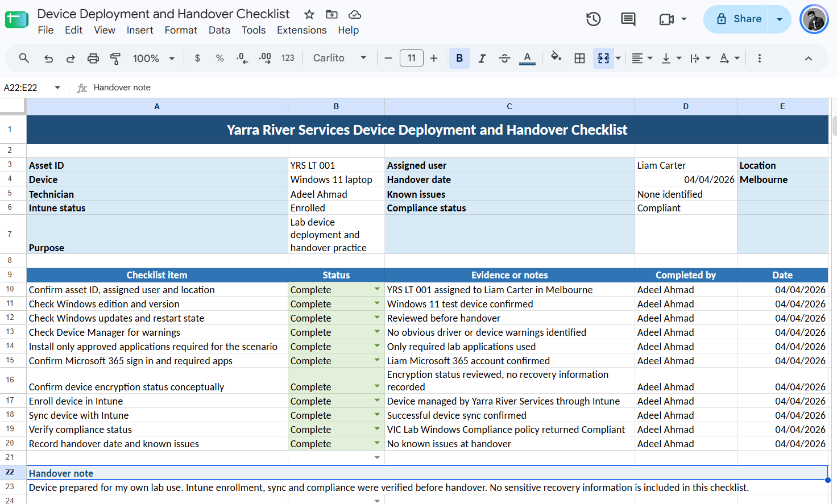Open status dropdown for Enroll device in Intune

(x=377, y=401)
